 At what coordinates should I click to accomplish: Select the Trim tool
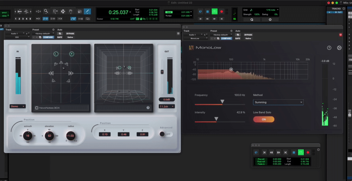[x=55, y=11]
